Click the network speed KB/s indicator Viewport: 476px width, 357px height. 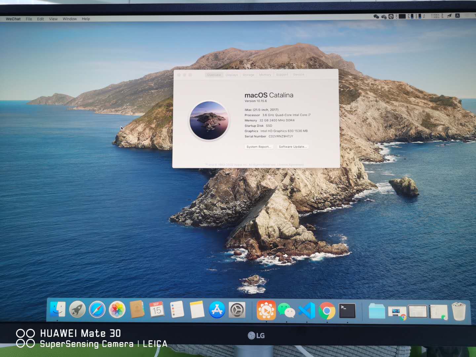coord(435,16)
